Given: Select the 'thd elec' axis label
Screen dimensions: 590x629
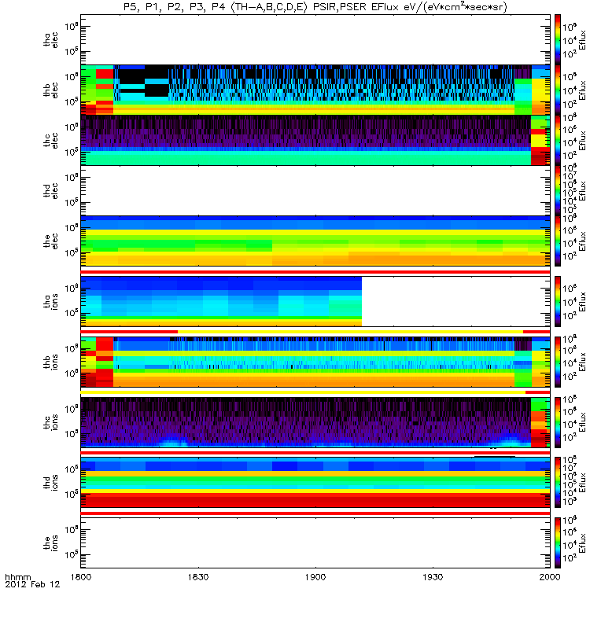Looking at the screenshot, I should 51,191.
